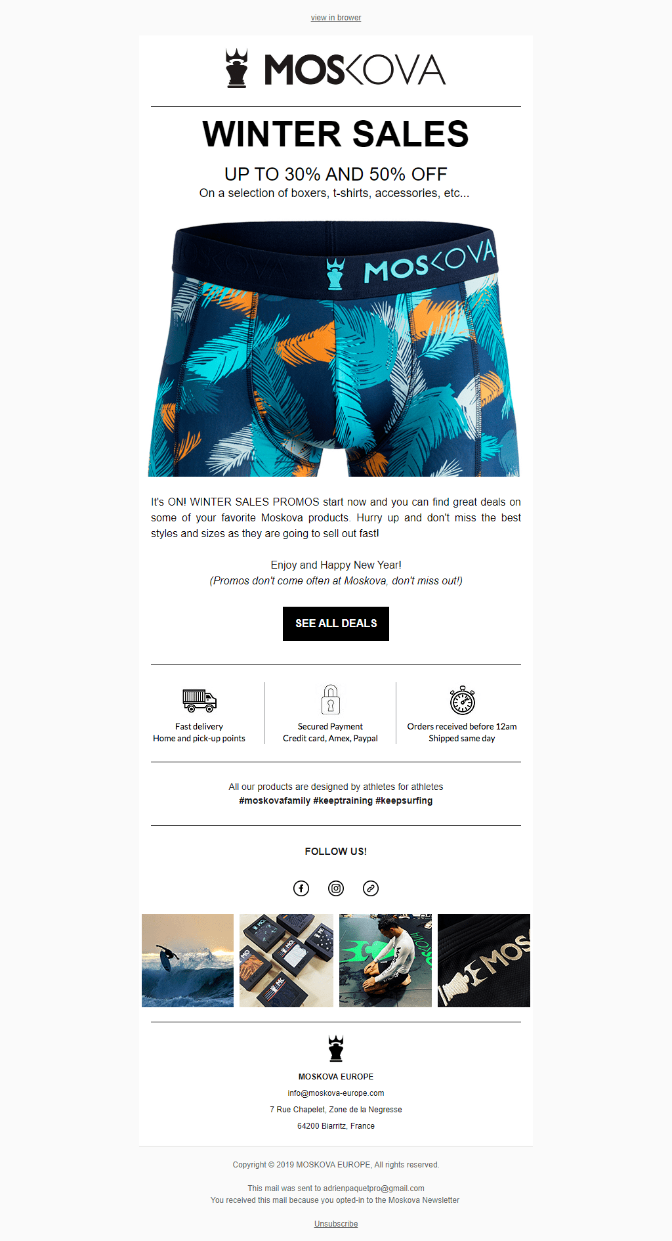Click the website link chain icon
The image size is (672, 1241).
click(371, 888)
